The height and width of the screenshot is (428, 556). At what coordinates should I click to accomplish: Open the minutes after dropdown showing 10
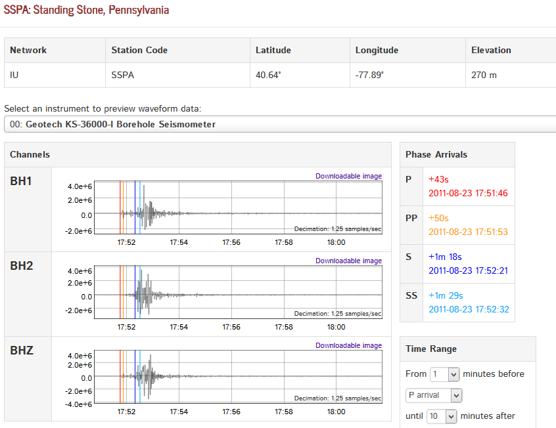point(442,416)
